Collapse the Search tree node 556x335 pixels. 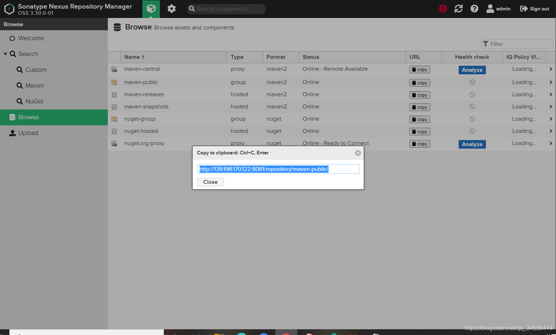pyautogui.click(x=5, y=54)
